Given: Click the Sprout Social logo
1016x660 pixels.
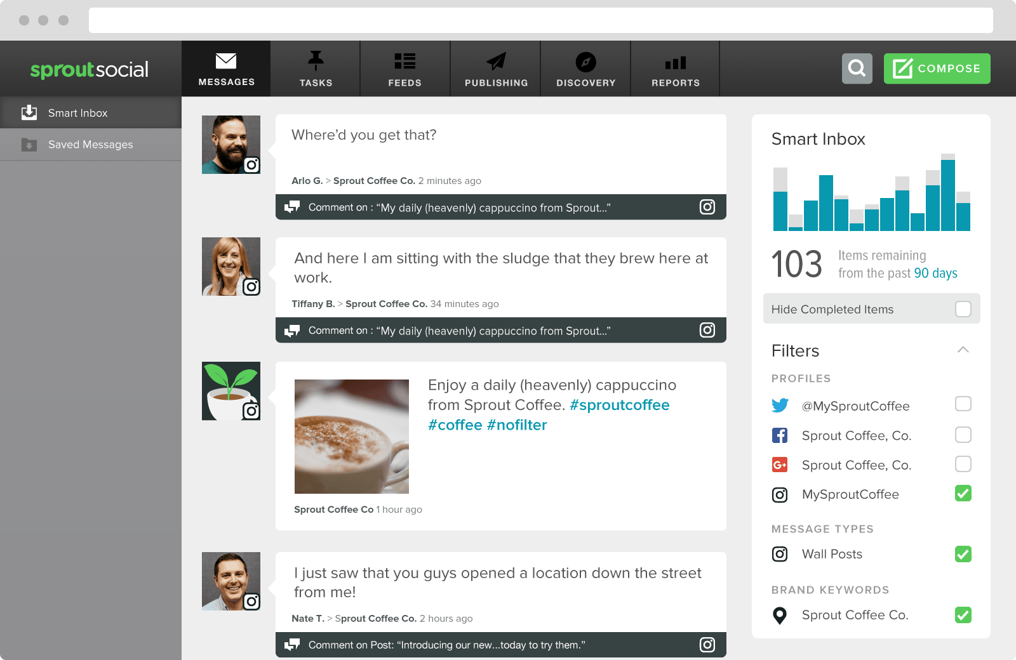Looking at the screenshot, I should click(90, 69).
